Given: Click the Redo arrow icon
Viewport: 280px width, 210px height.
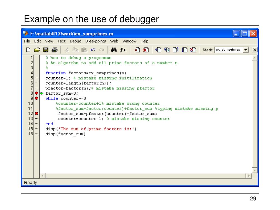Looking at the screenshot, I should coord(102,50).
